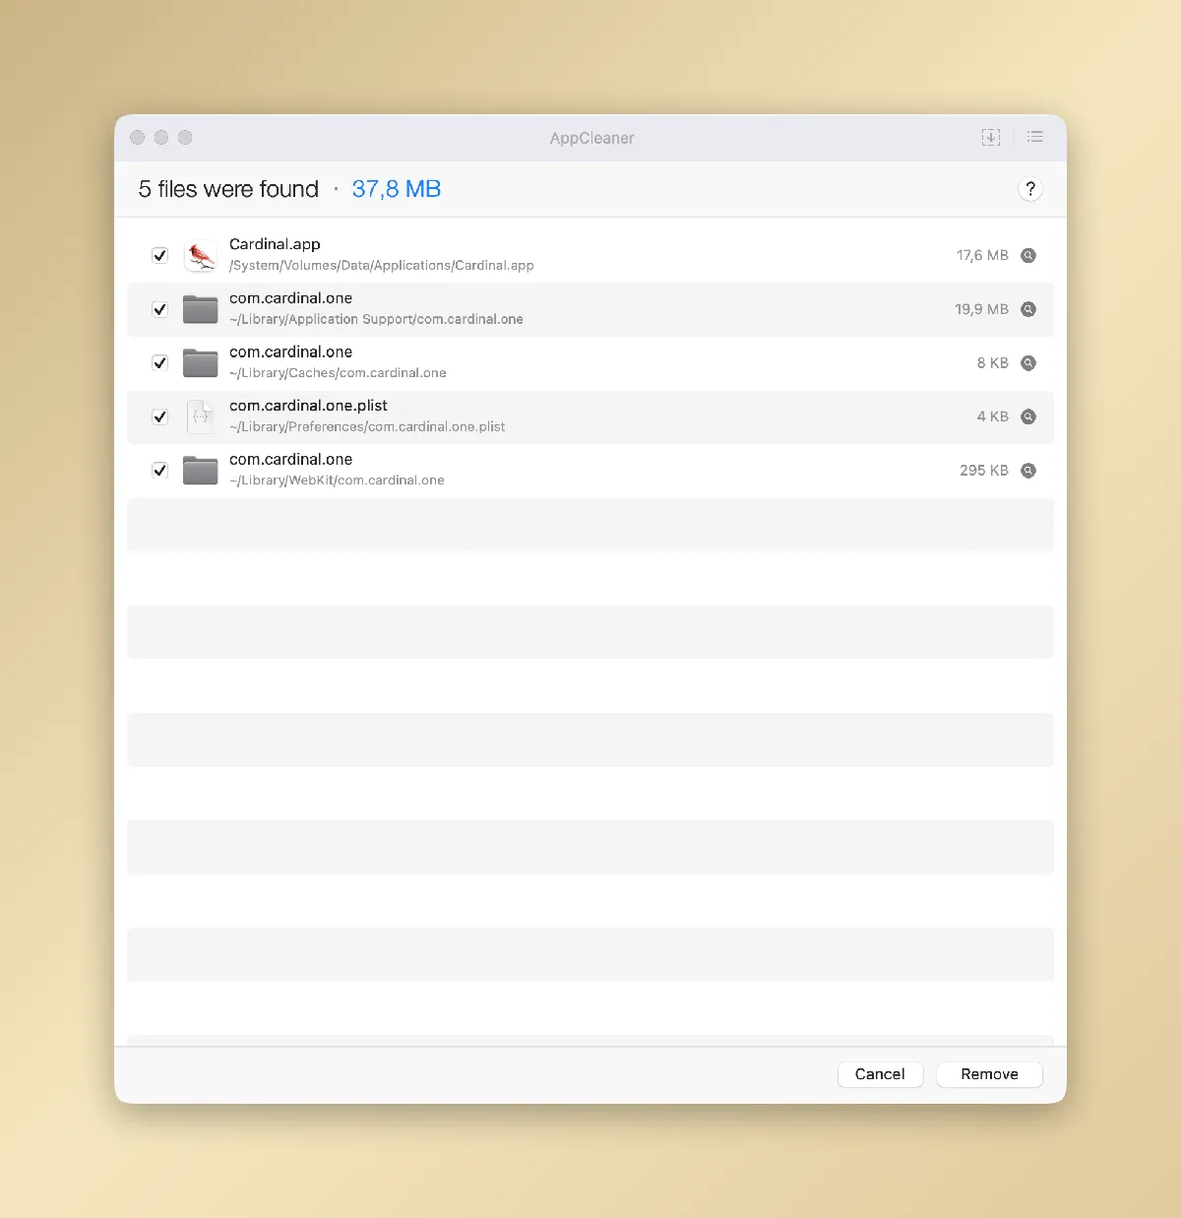Click the folder icon of the Caches entry
This screenshot has height=1218, width=1181.
coord(200,362)
